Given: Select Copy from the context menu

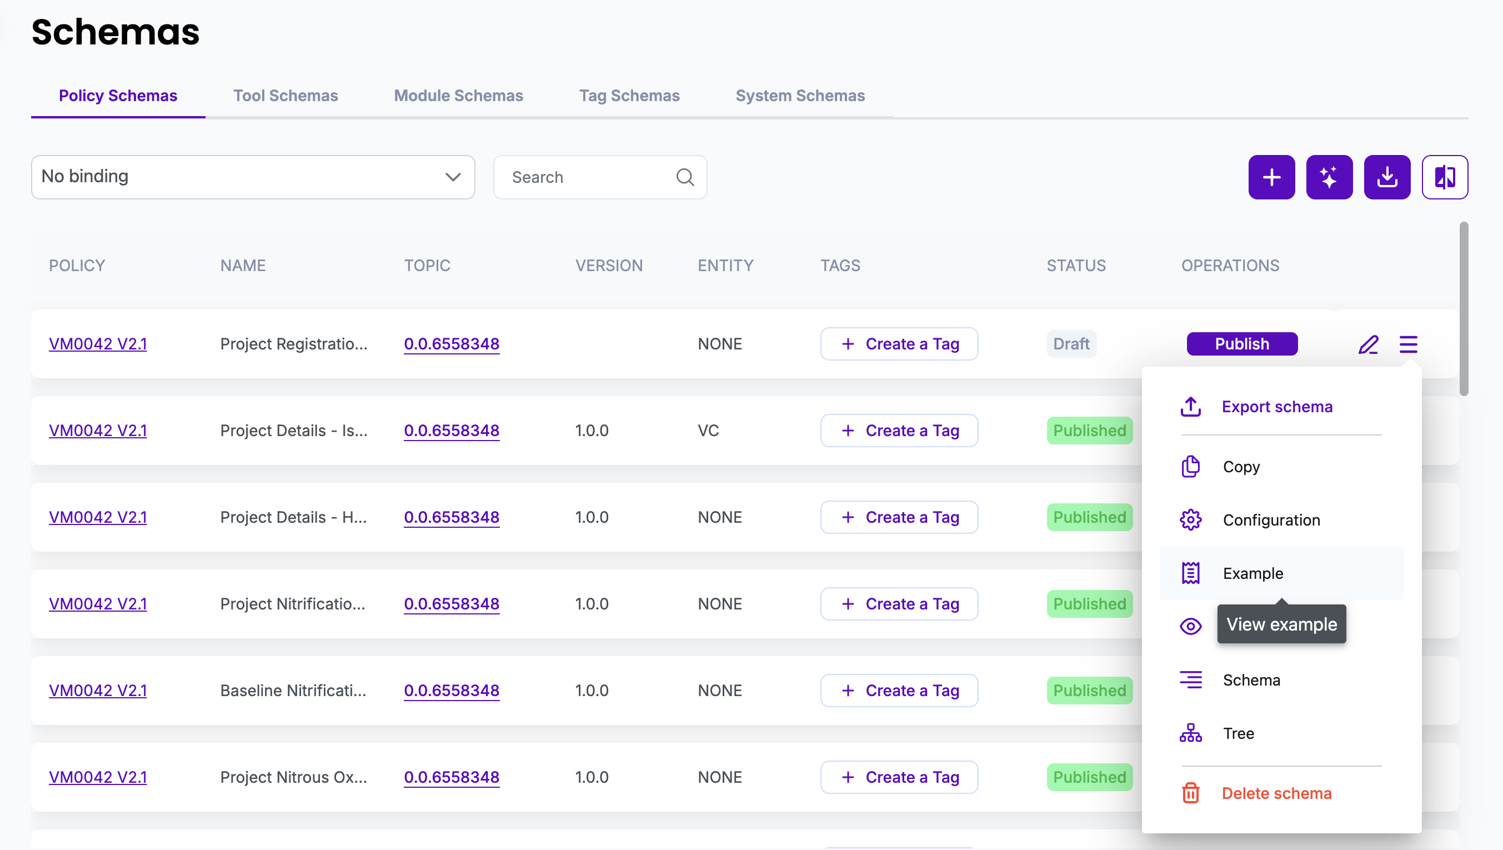Looking at the screenshot, I should click(1240, 467).
